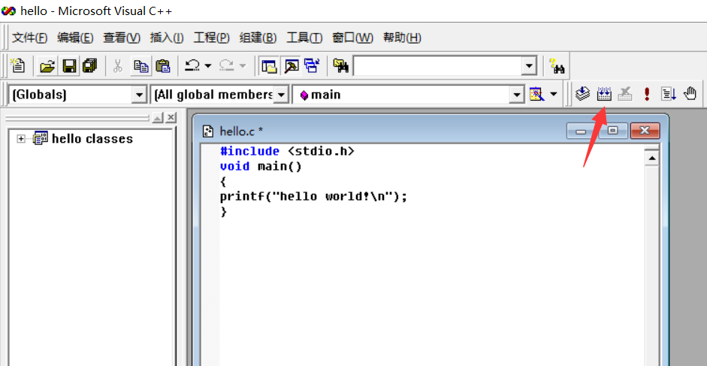Open the 文件(F) menu
Viewport: 707px width, 366px height.
30,38
